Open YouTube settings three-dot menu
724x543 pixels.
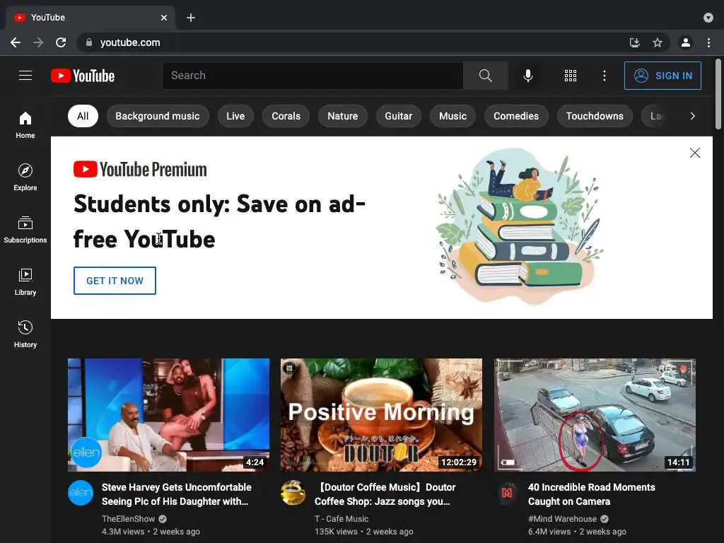(x=604, y=75)
